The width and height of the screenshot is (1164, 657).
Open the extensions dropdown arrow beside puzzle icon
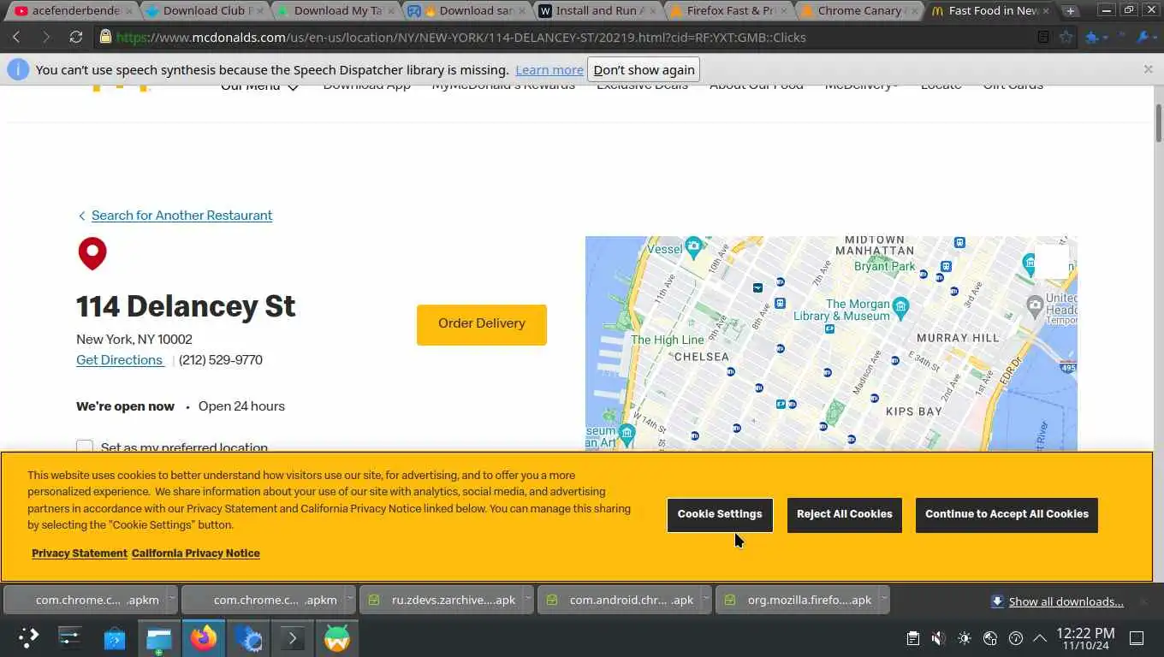pos(1105,38)
